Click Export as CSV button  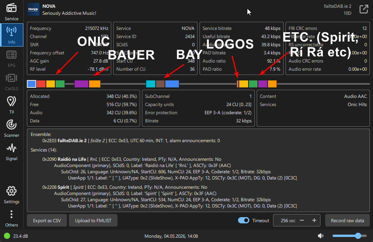tap(47, 220)
